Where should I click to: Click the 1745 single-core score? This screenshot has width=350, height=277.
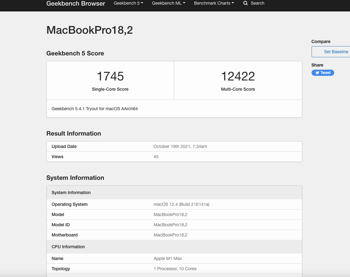tap(110, 76)
